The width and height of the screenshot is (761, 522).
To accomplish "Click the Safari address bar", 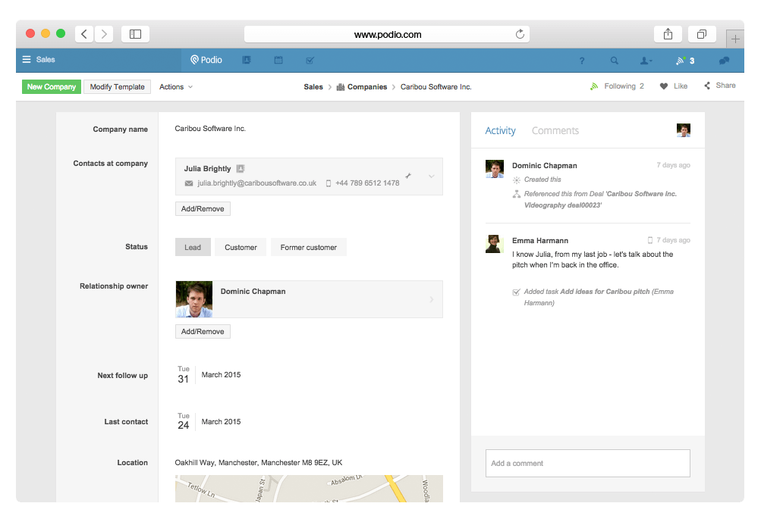I will click(387, 34).
